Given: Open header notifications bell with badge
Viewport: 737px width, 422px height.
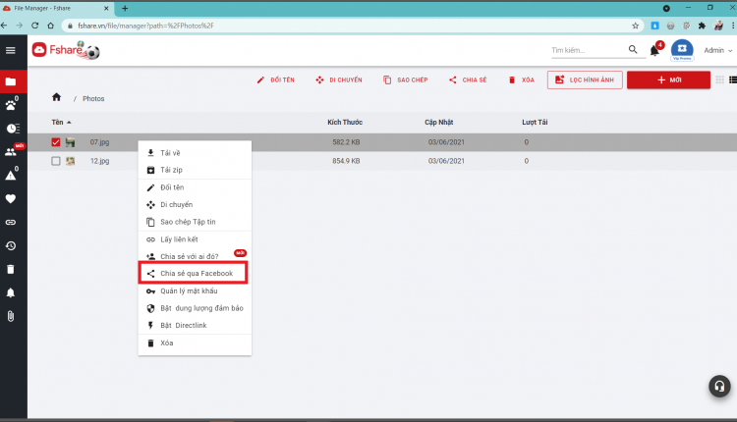Looking at the screenshot, I should click(654, 50).
